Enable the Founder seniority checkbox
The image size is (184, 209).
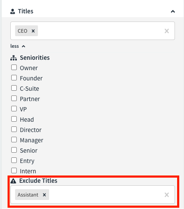click(14, 78)
